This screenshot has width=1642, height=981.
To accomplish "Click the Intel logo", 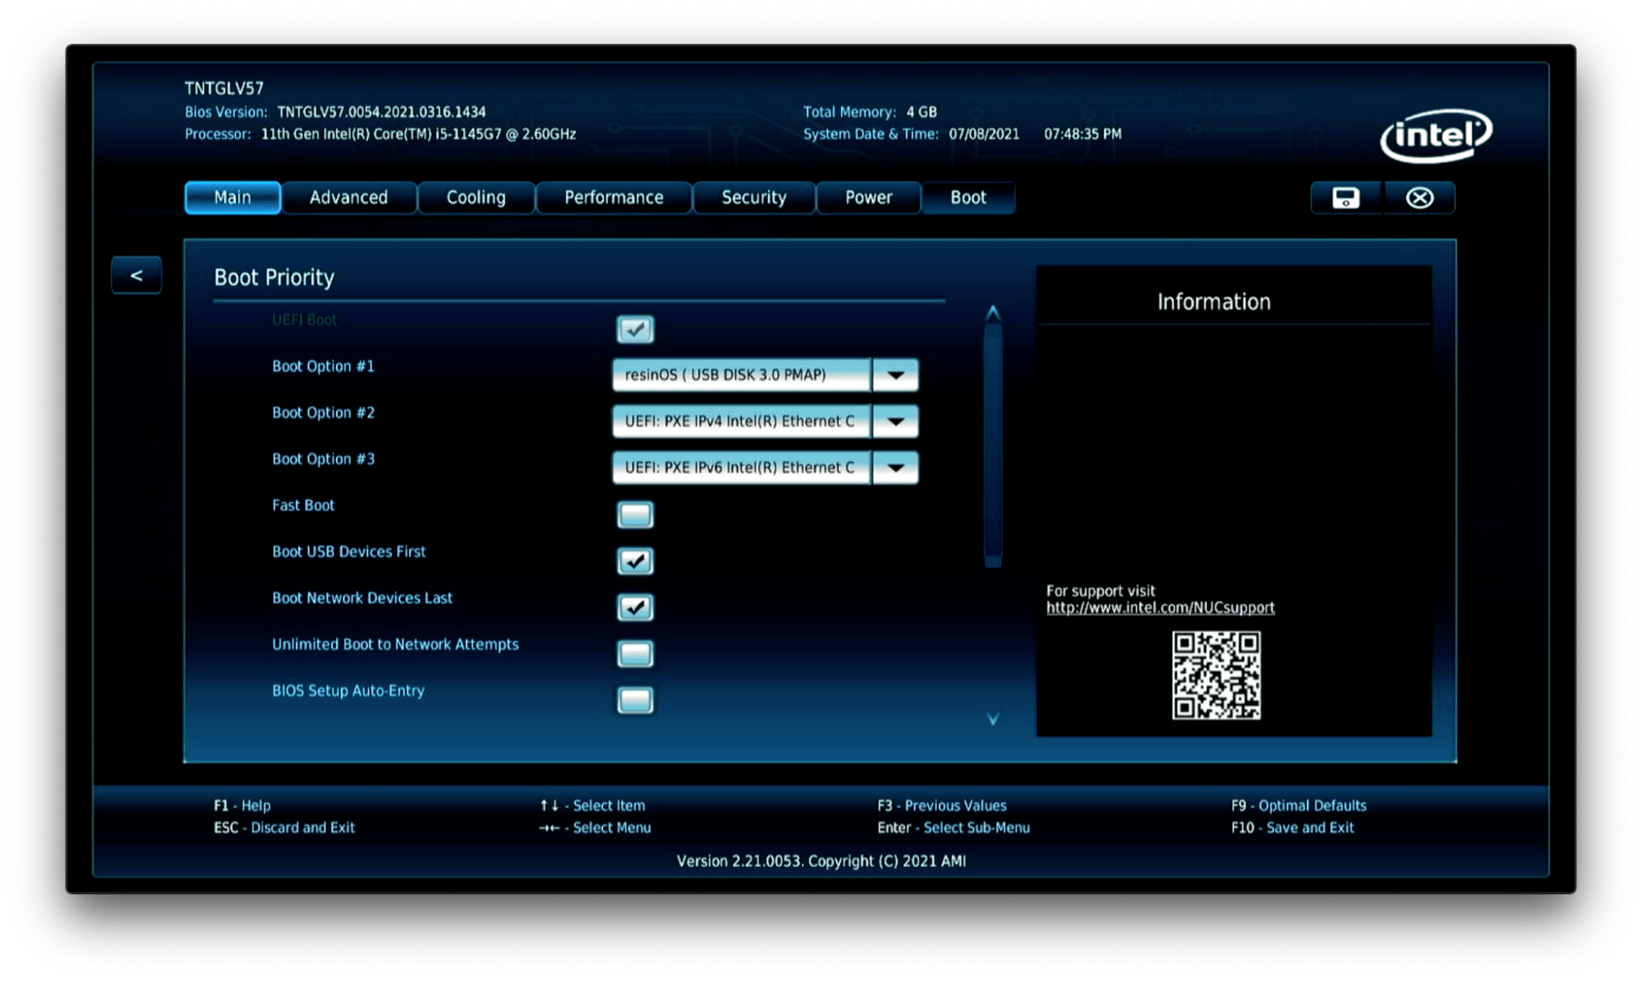I will 1435,135.
